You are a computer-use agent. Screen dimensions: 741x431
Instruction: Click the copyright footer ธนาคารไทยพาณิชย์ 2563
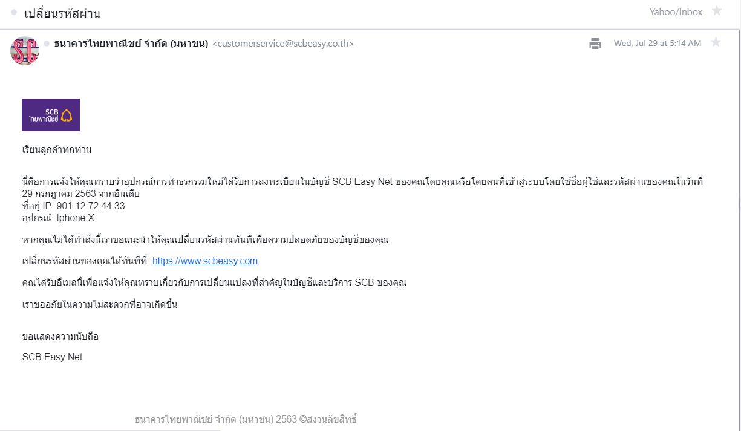coord(246,419)
